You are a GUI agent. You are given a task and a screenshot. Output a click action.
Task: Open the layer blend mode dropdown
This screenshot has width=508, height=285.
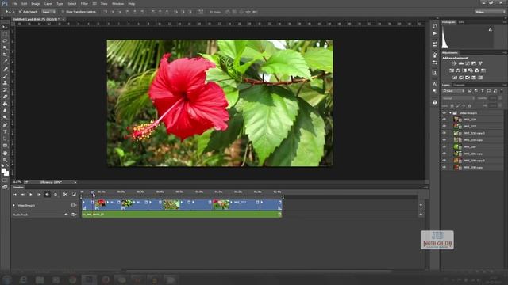pos(458,98)
